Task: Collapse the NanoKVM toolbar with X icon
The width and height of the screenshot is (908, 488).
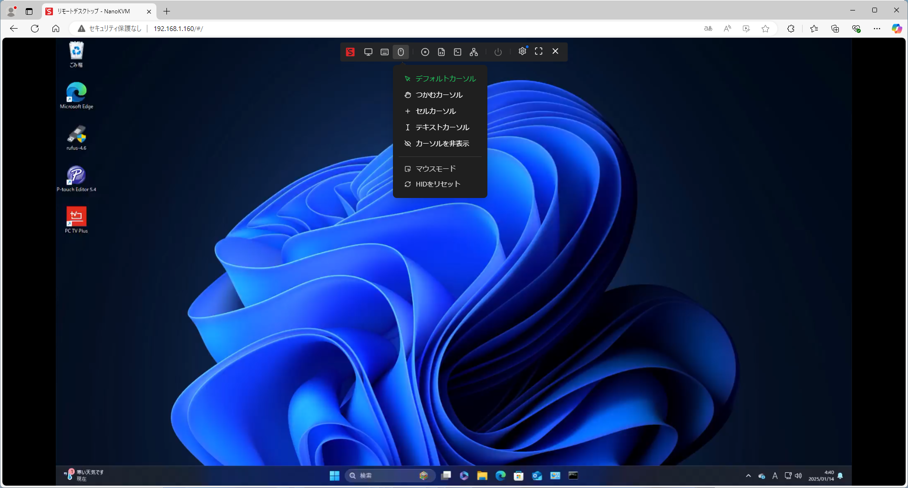Action: pyautogui.click(x=555, y=51)
